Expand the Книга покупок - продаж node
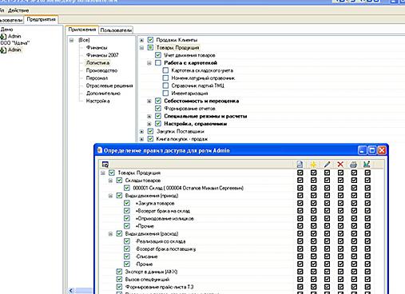 [x=142, y=139]
